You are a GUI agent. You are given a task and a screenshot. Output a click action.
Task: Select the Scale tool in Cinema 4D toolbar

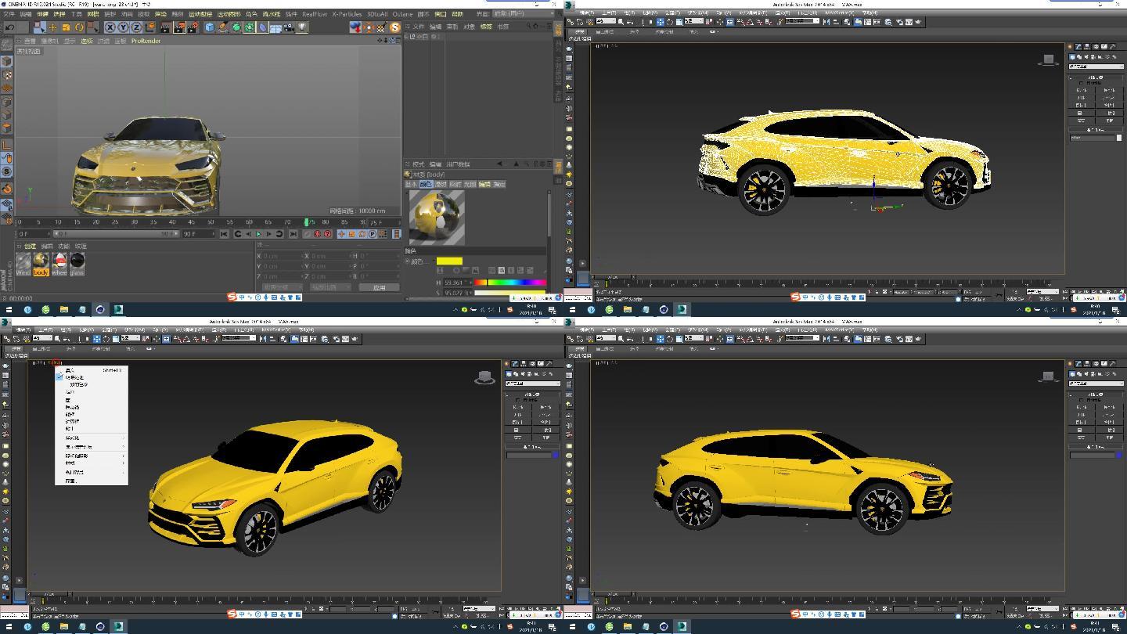pyautogui.click(x=66, y=27)
